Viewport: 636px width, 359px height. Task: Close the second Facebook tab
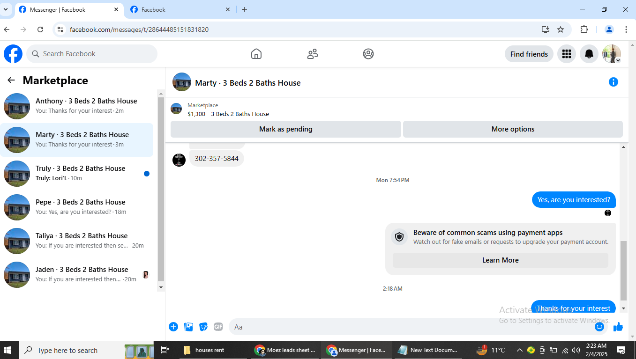228,9
